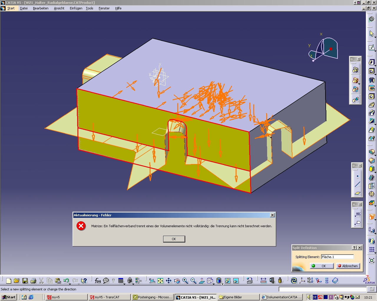377x301 pixels.
Task: Click the Undo arrow icon
Action: (x=66, y=281)
